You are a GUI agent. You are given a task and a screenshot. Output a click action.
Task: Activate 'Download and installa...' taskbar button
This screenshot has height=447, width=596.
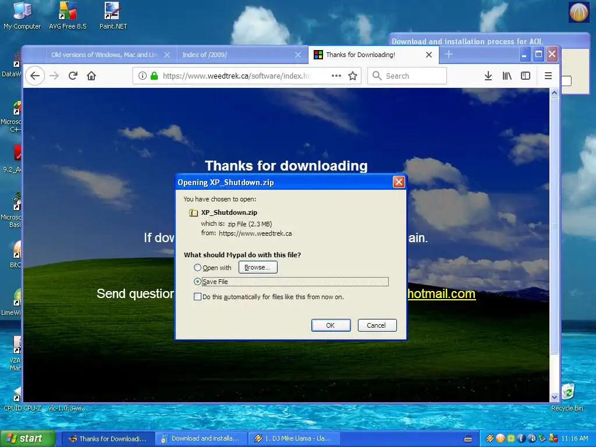point(201,439)
